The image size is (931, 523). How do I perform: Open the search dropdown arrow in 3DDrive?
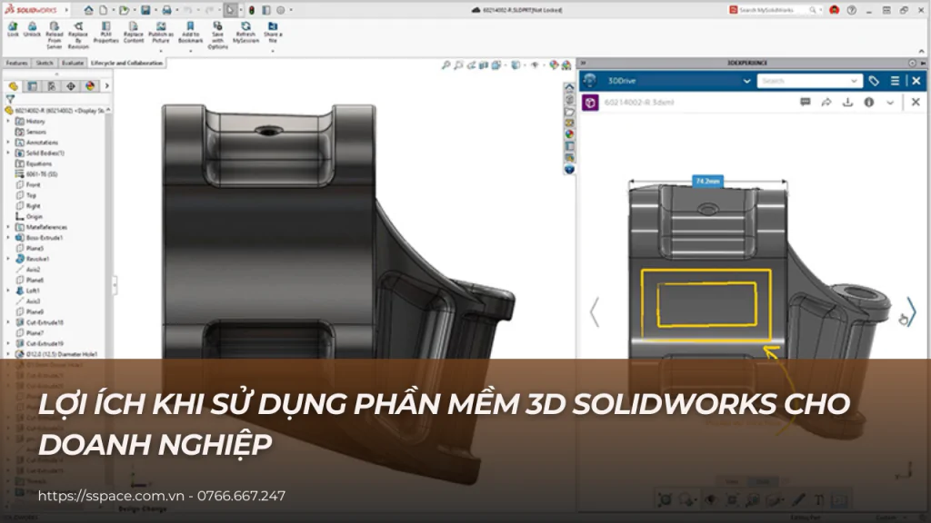(x=854, y=81)
